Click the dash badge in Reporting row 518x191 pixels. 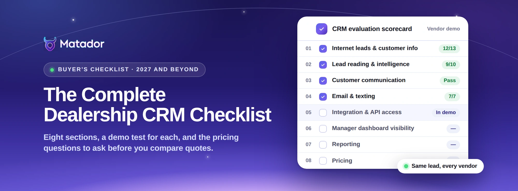[x=453, y=145]
